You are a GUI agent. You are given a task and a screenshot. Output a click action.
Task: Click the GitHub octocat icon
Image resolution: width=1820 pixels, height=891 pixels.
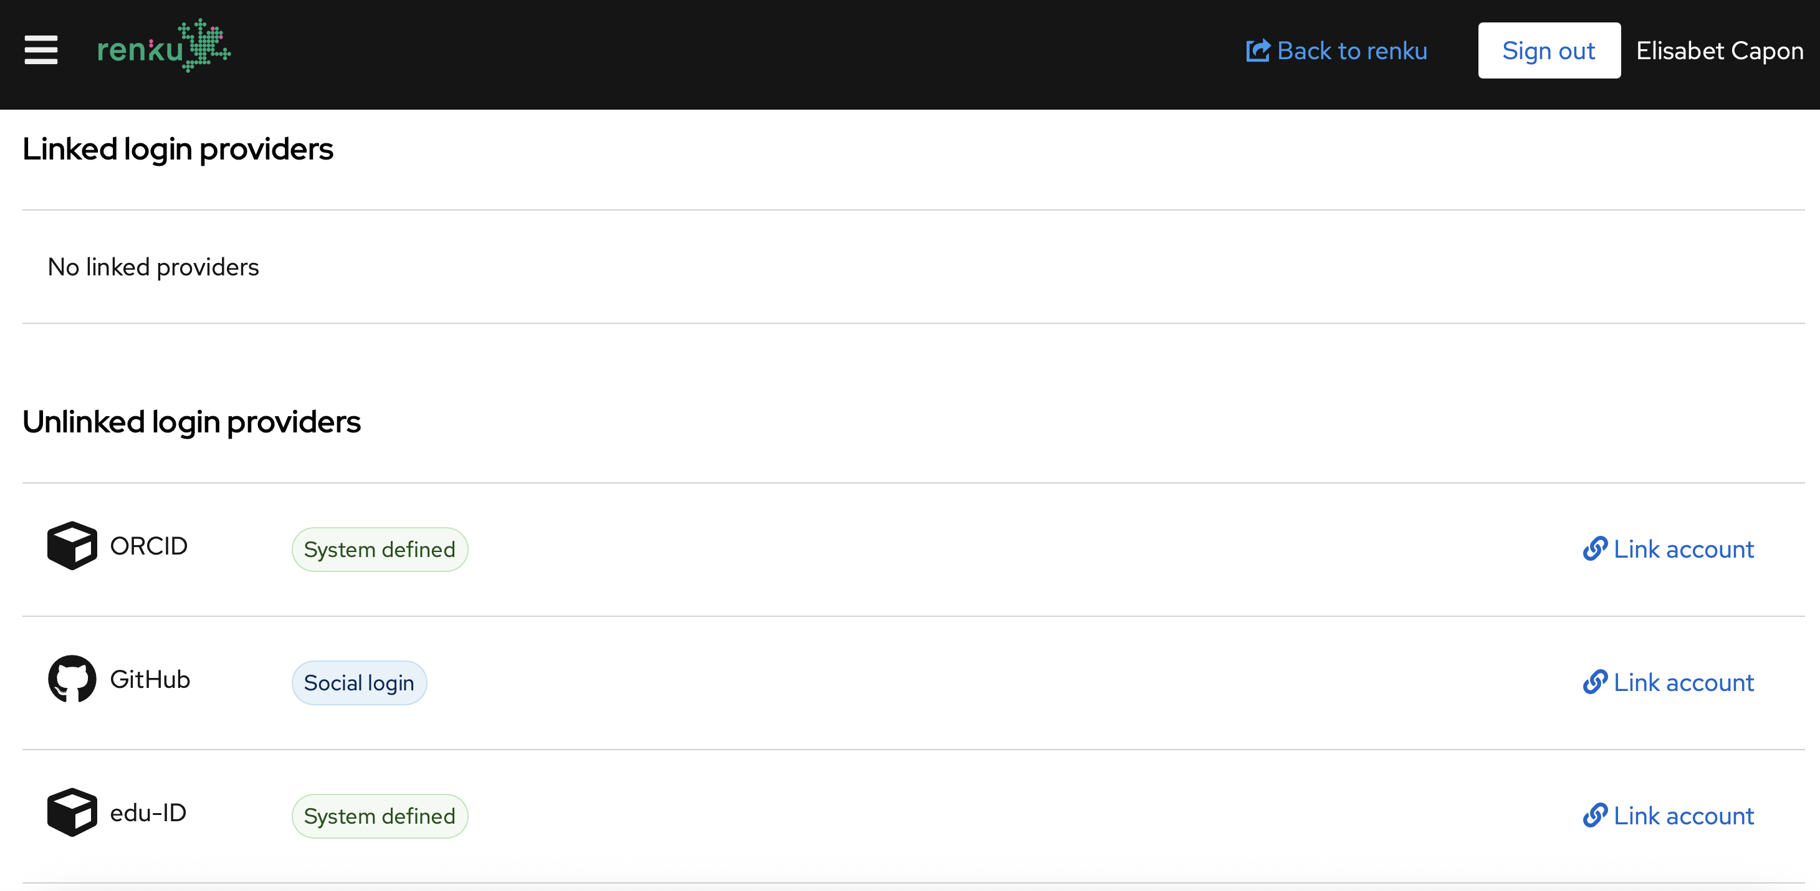pyautogui.click(x=72, y=679)
